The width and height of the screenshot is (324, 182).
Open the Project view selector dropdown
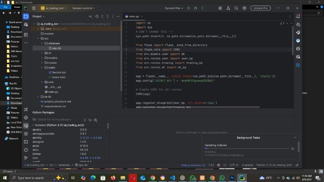(38, 17)
